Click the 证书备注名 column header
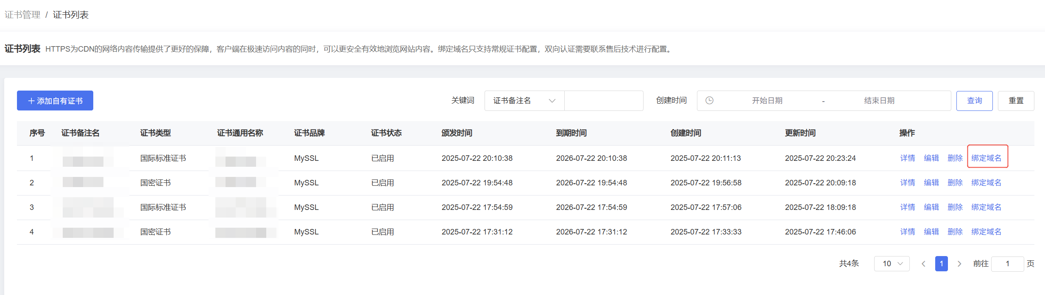1045x295 pixels. pyautogui.click(x=81, y=133)
